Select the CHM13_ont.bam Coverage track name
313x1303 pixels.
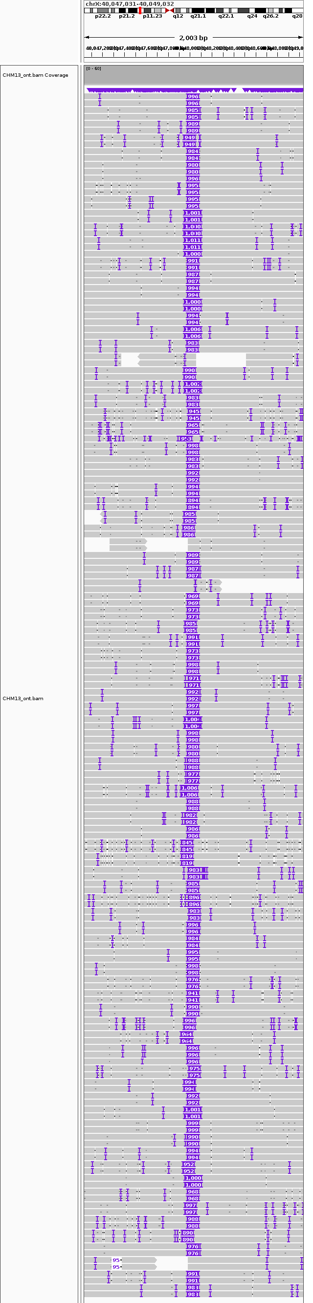(35, 75)
